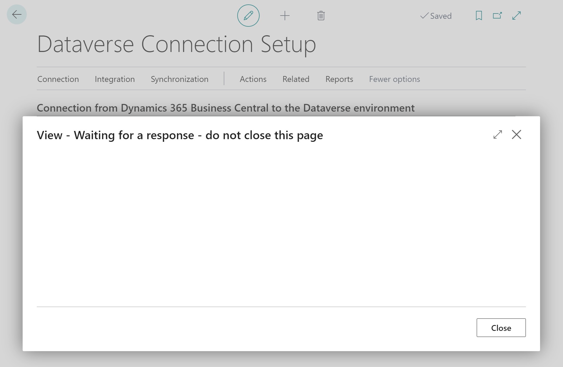Bookmark this page with the bookmark icon
The image size is (563, 367).
point(479,16)
